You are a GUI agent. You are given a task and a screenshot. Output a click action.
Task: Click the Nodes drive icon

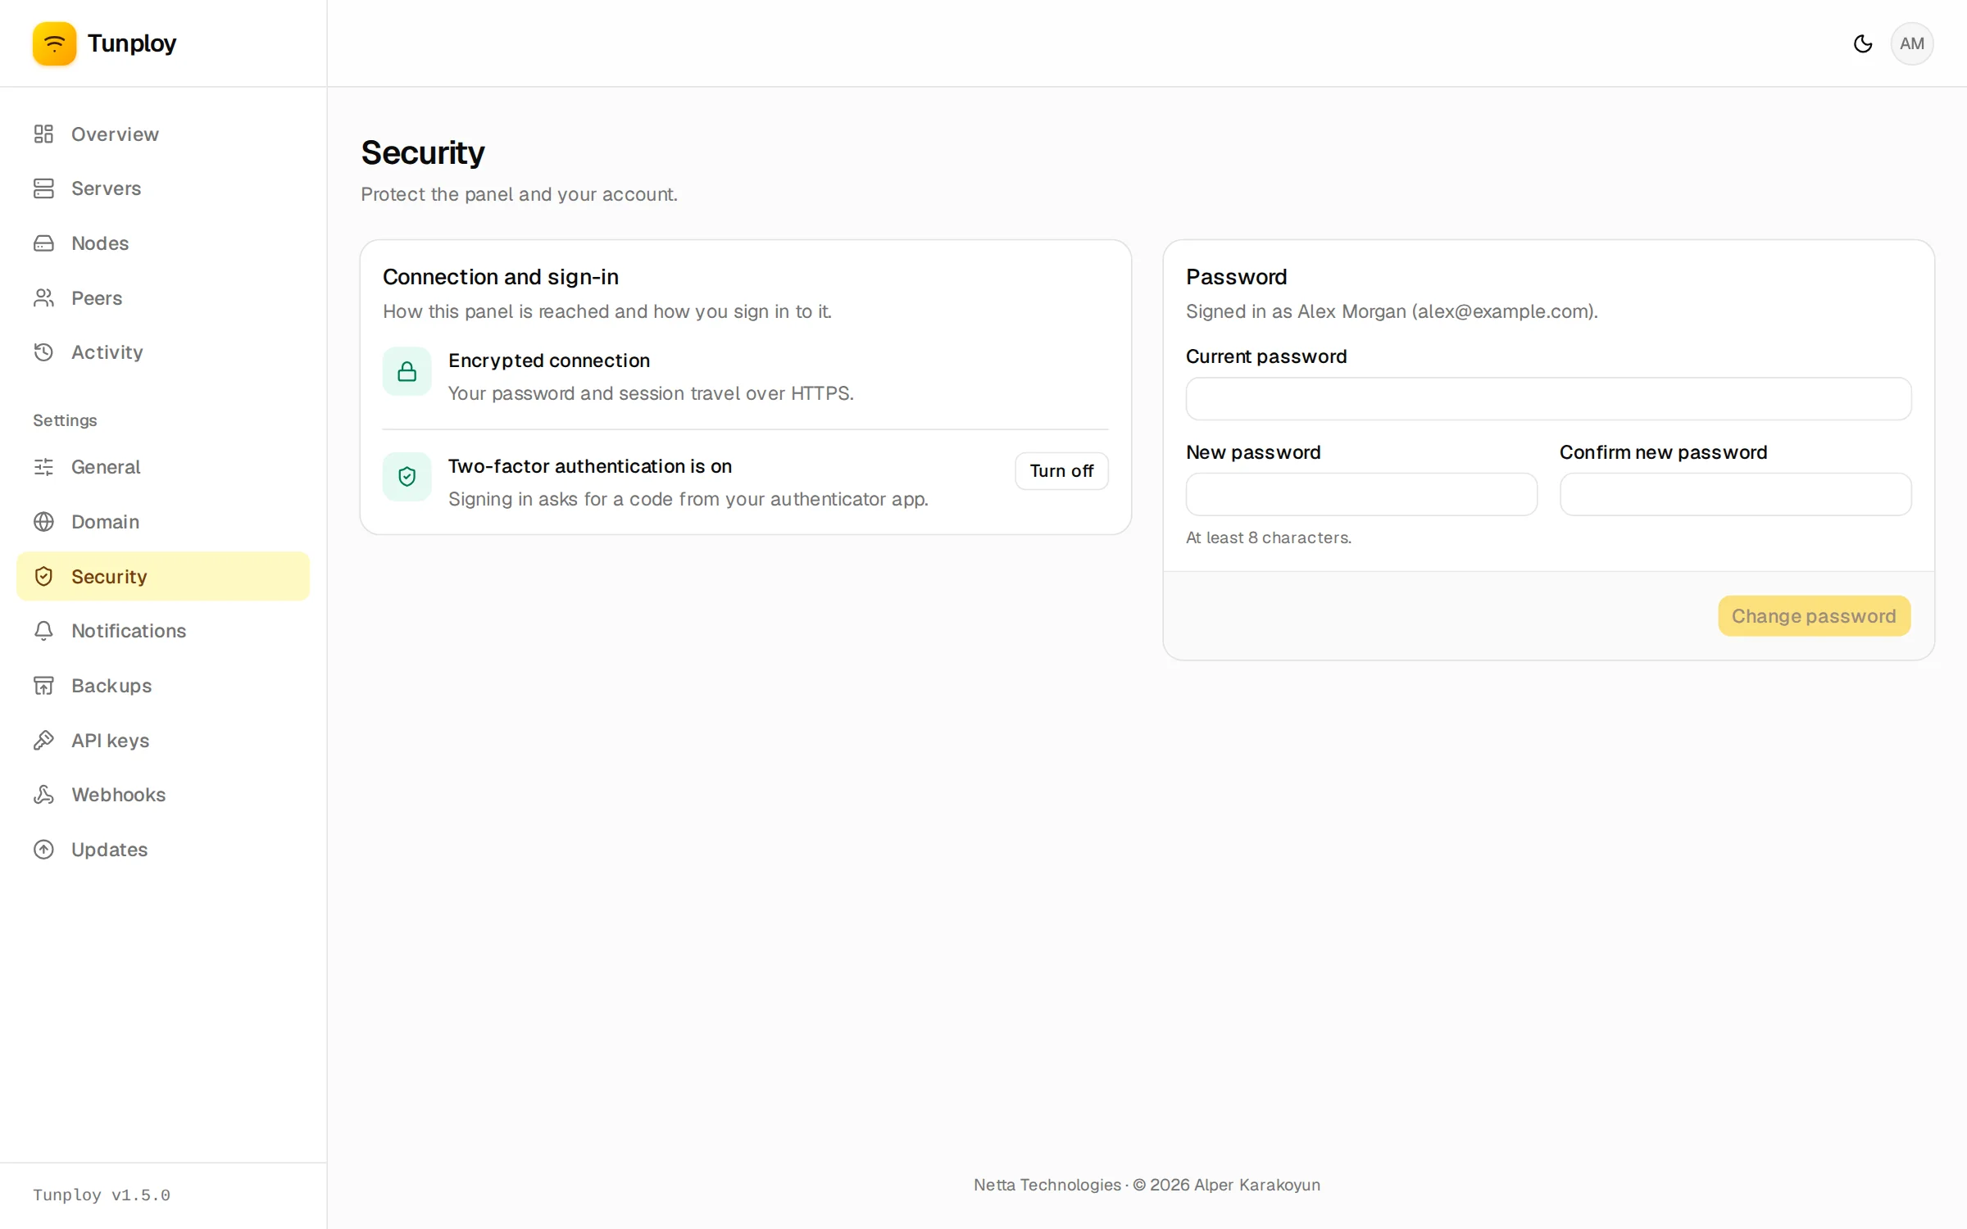coord(43,243)
